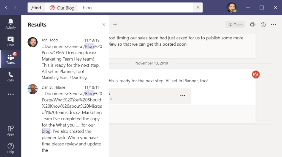Click the 11/10/19 result date
The width and height of the screenshot is (282, 157).
point(92,88)
